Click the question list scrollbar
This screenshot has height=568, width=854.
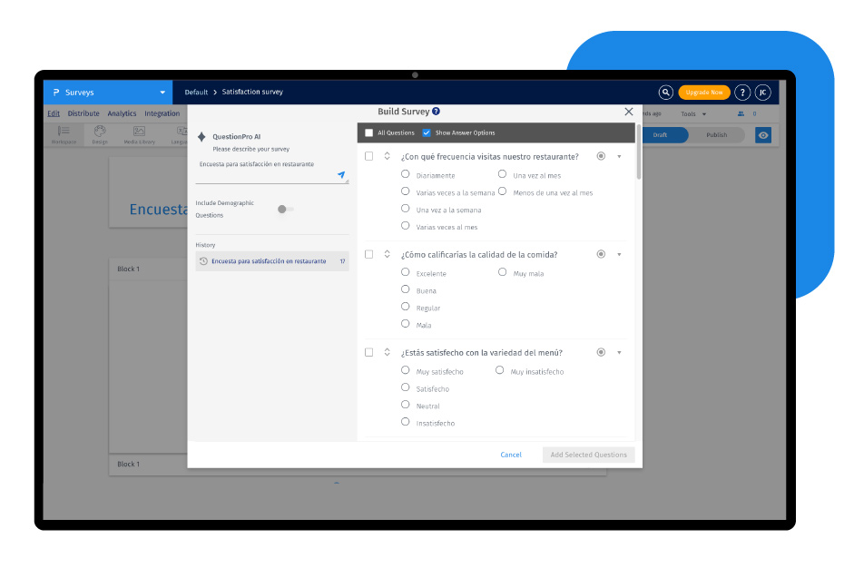click(638, 152)
